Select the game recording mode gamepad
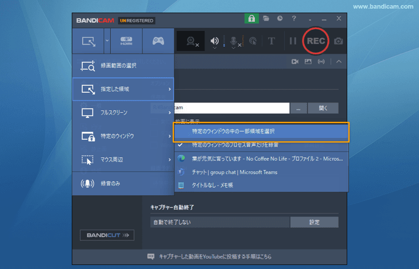The image size is (419, 269). click(158, 41)
